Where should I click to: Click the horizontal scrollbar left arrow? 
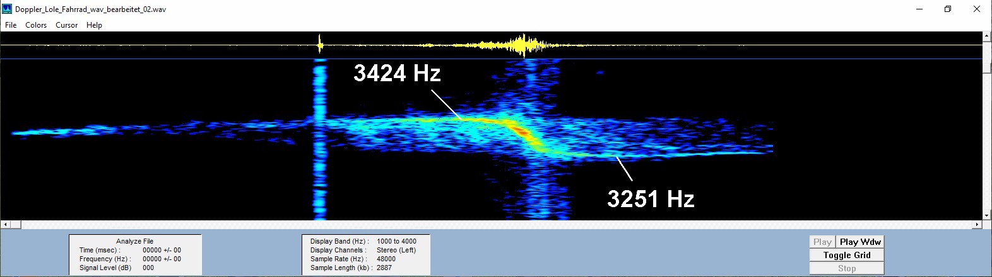coord(5,224)
